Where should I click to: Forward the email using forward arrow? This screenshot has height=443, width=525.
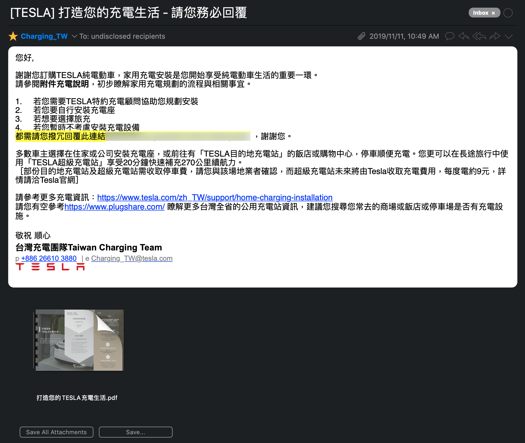pyautogui.click(x=495, y=36)
